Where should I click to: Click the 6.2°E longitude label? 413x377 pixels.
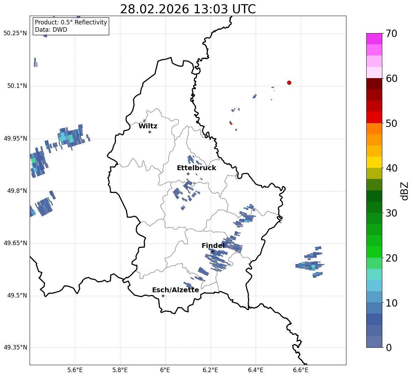210,370
